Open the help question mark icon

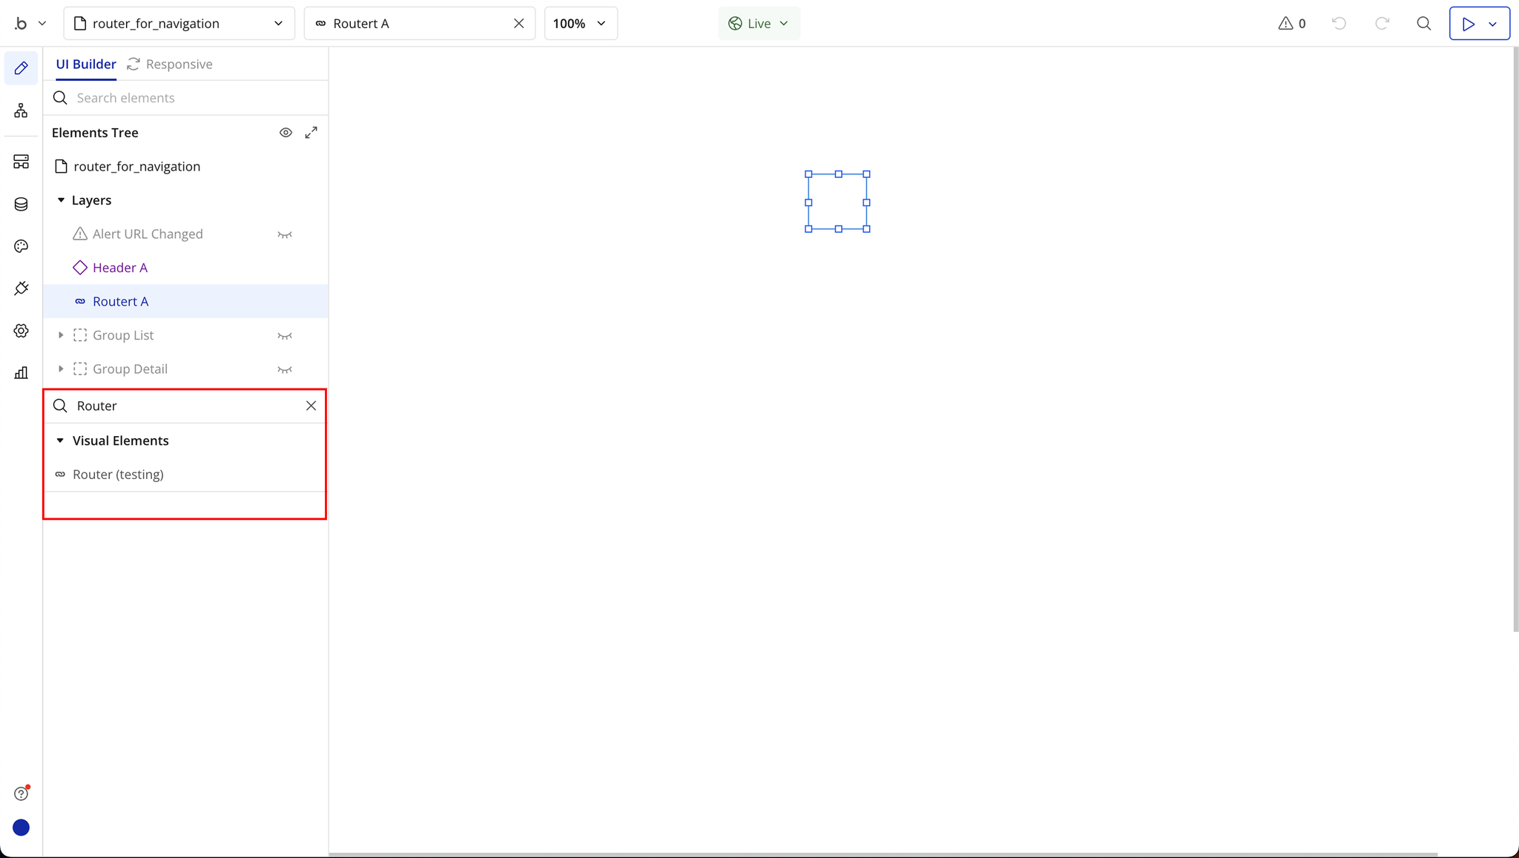coord(21,793)
